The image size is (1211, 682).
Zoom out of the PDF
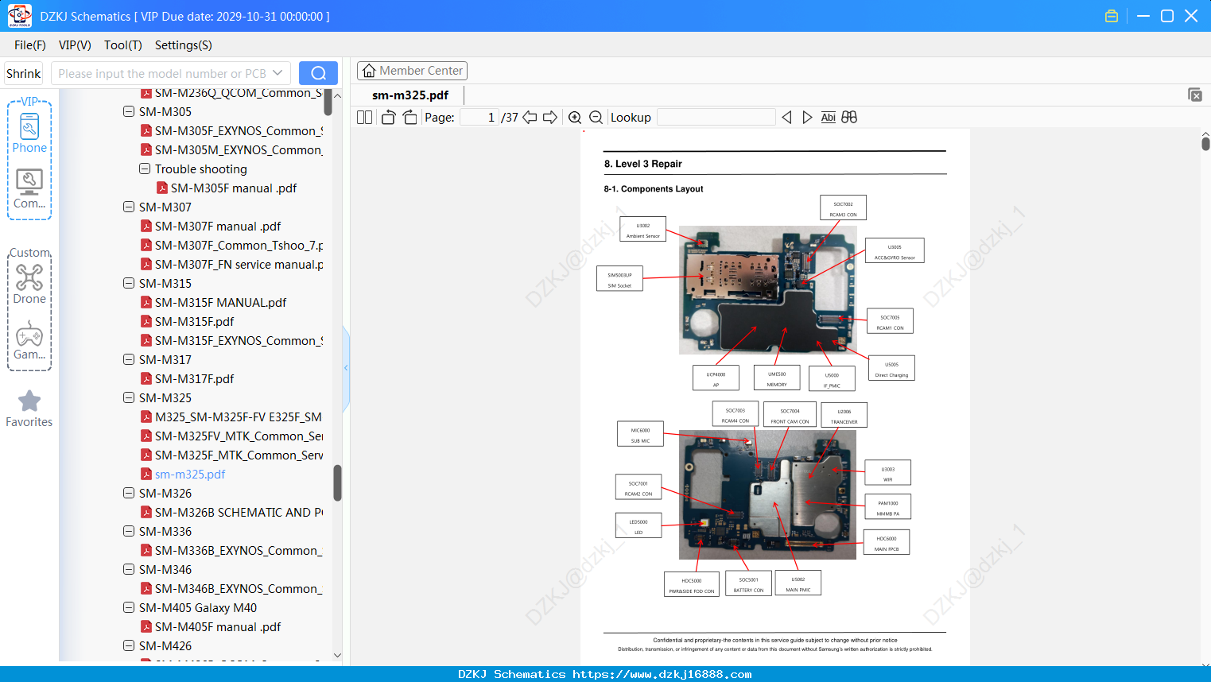pyautogui.click(x=596, y=117)
